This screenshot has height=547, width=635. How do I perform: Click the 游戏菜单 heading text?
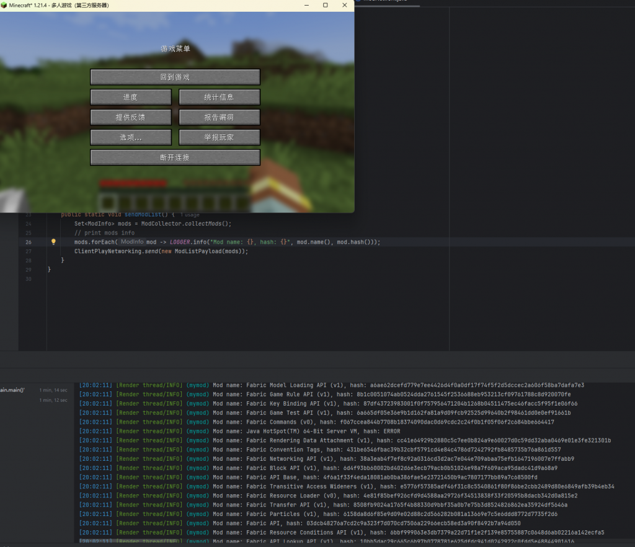[x=175, y=48]
